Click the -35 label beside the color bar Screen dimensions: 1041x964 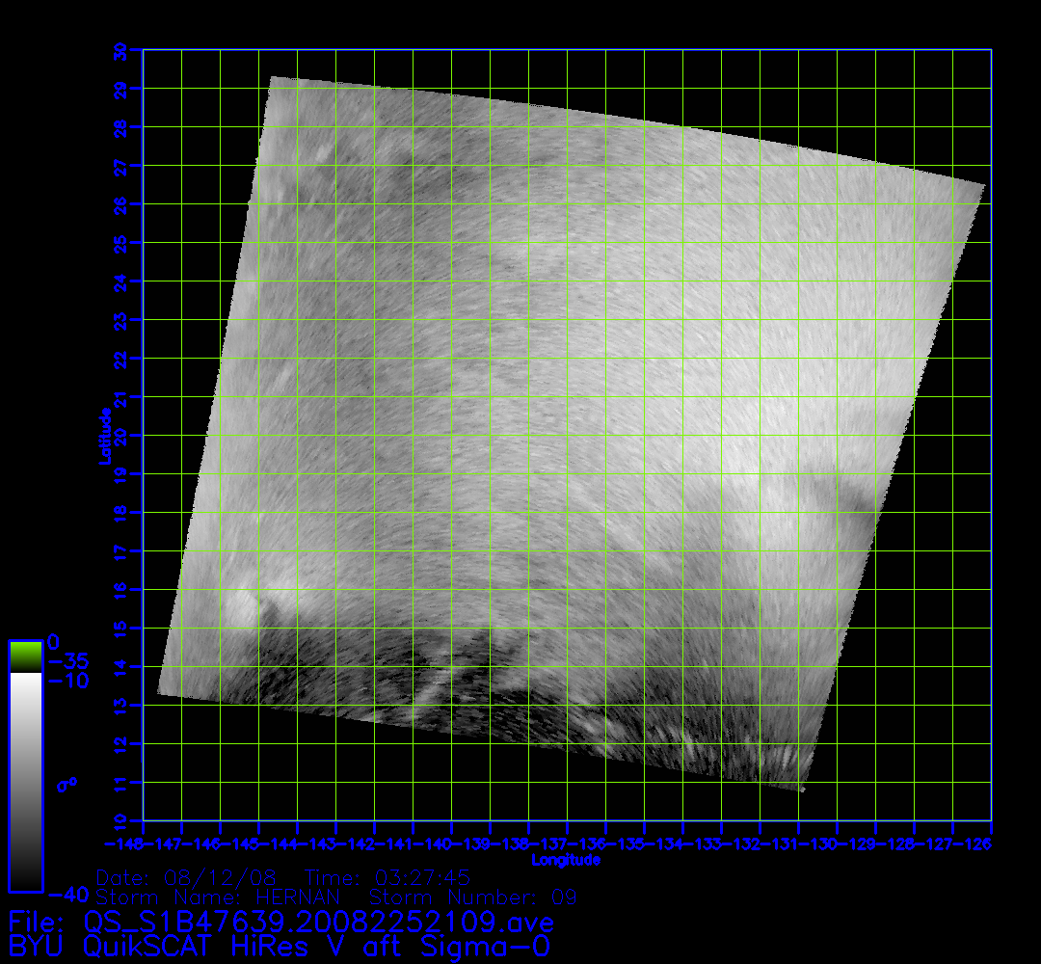(67, 661)
